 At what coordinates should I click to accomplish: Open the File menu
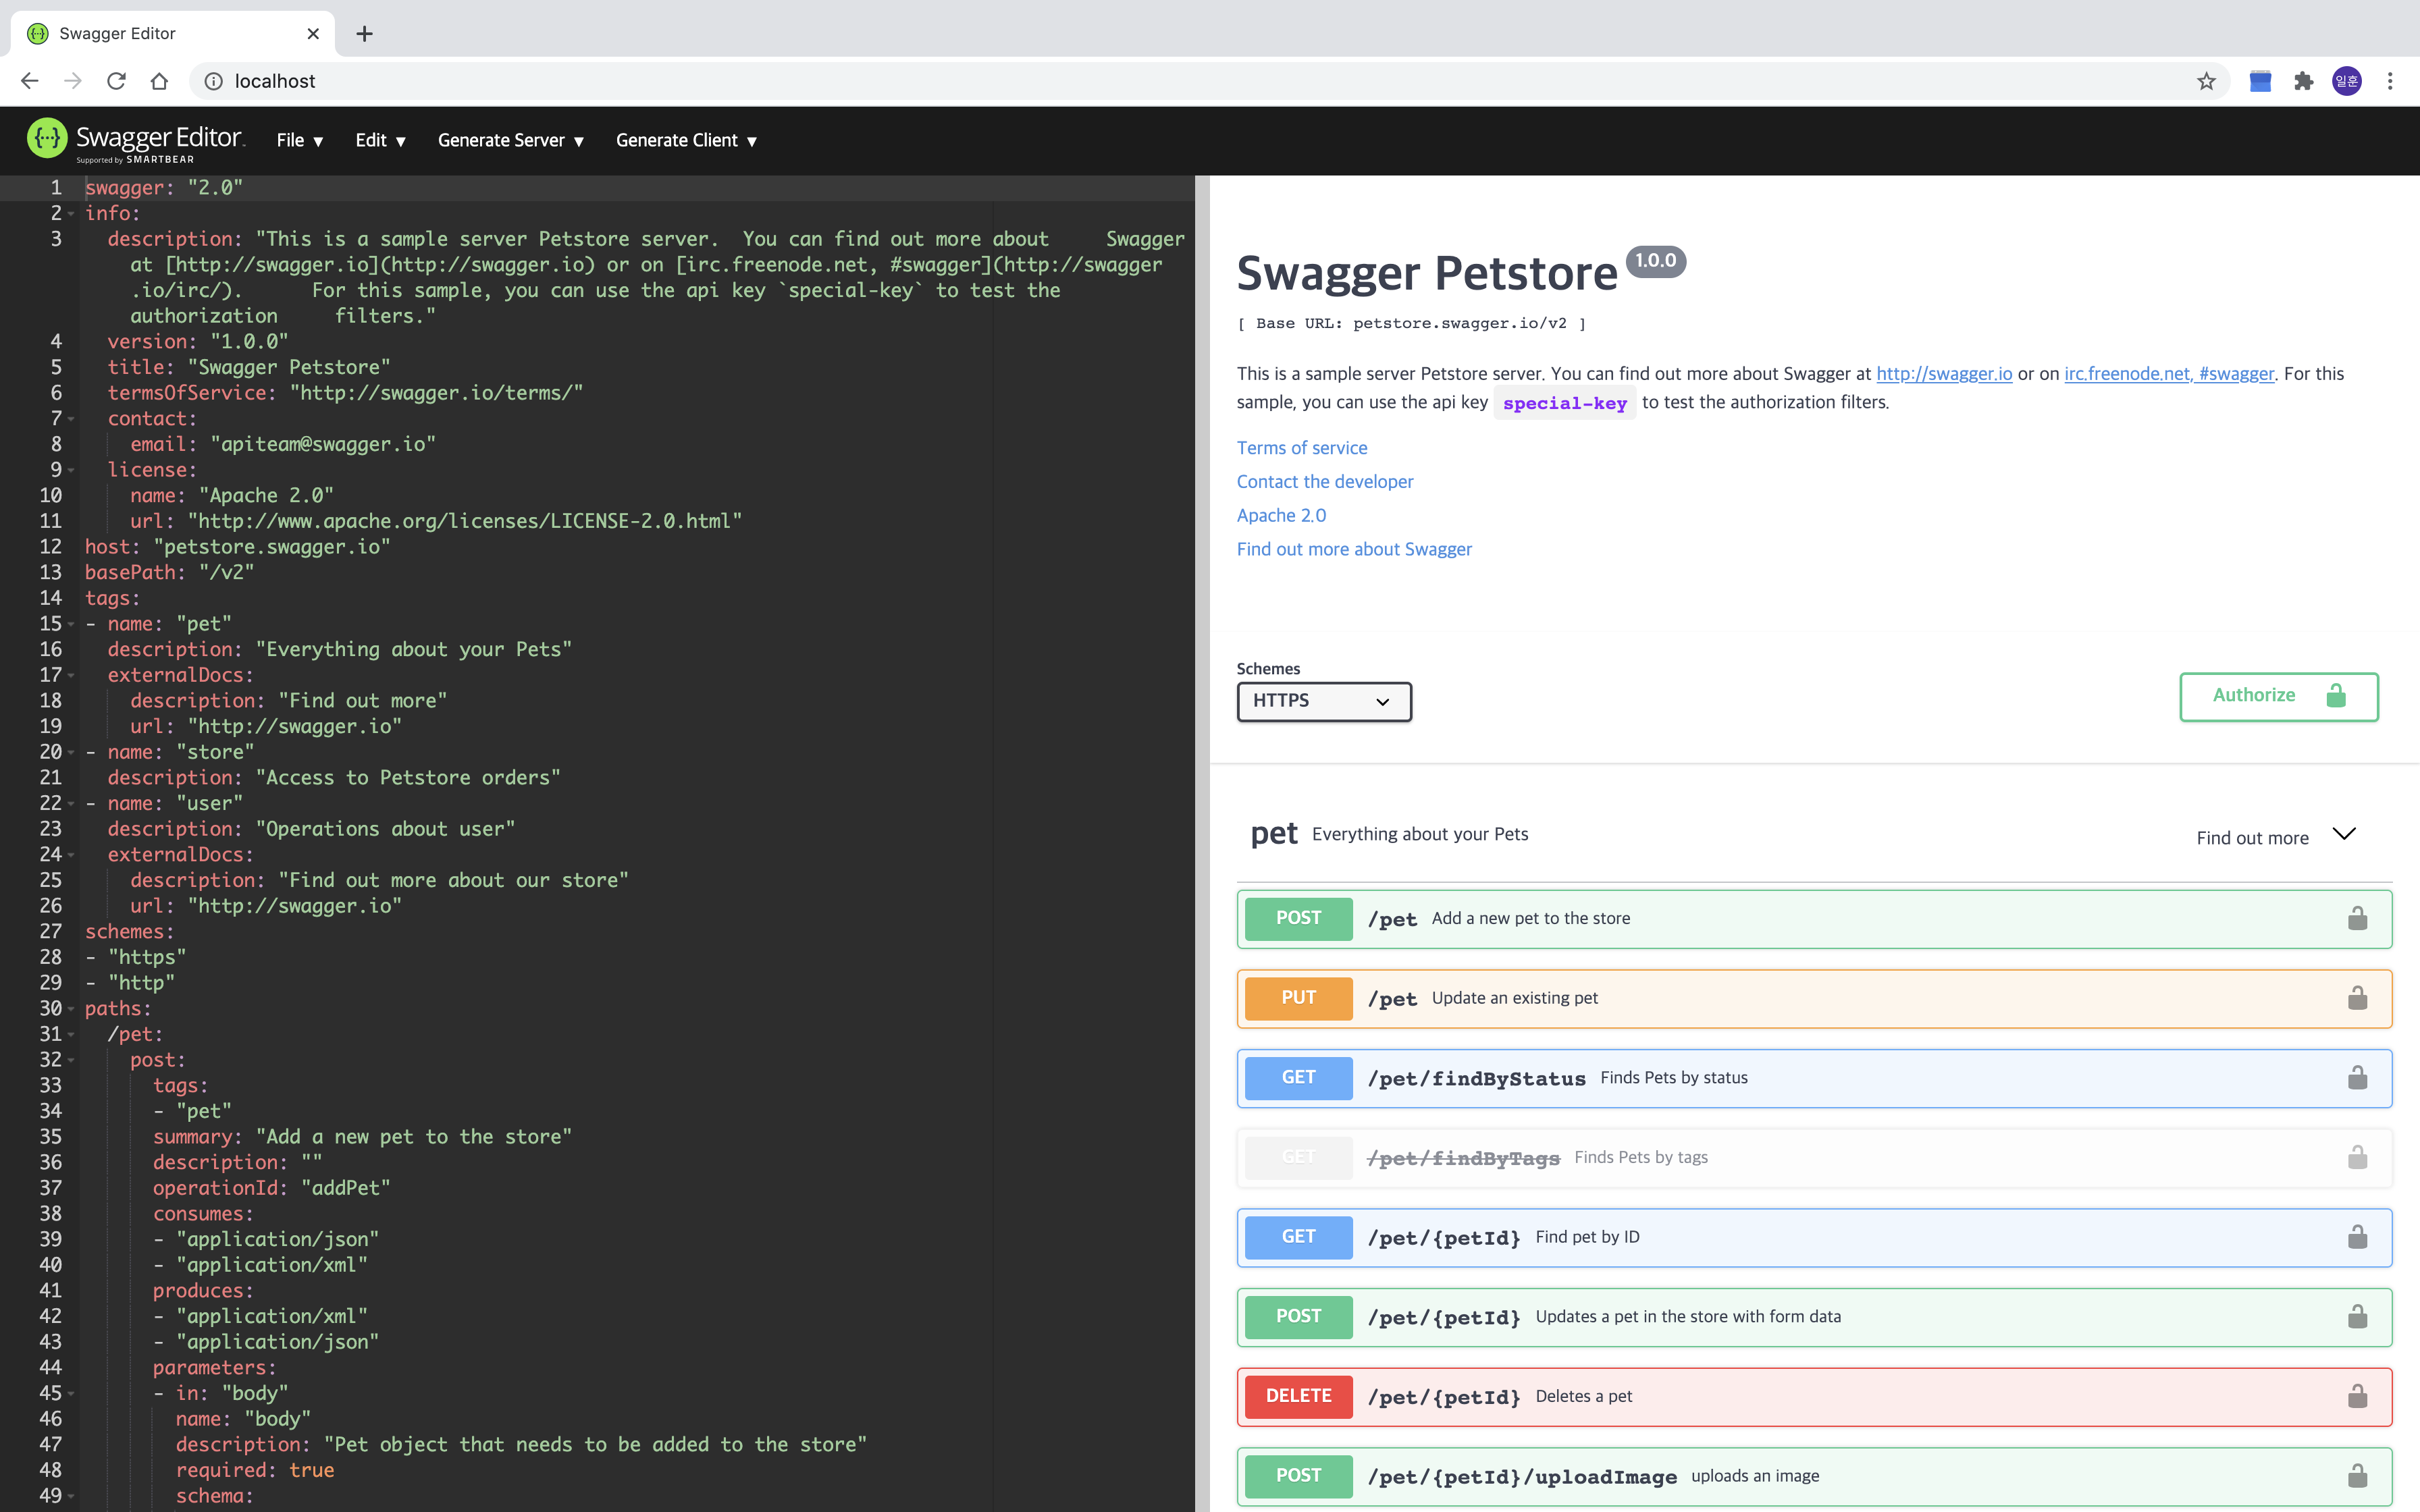click(299, 140)
